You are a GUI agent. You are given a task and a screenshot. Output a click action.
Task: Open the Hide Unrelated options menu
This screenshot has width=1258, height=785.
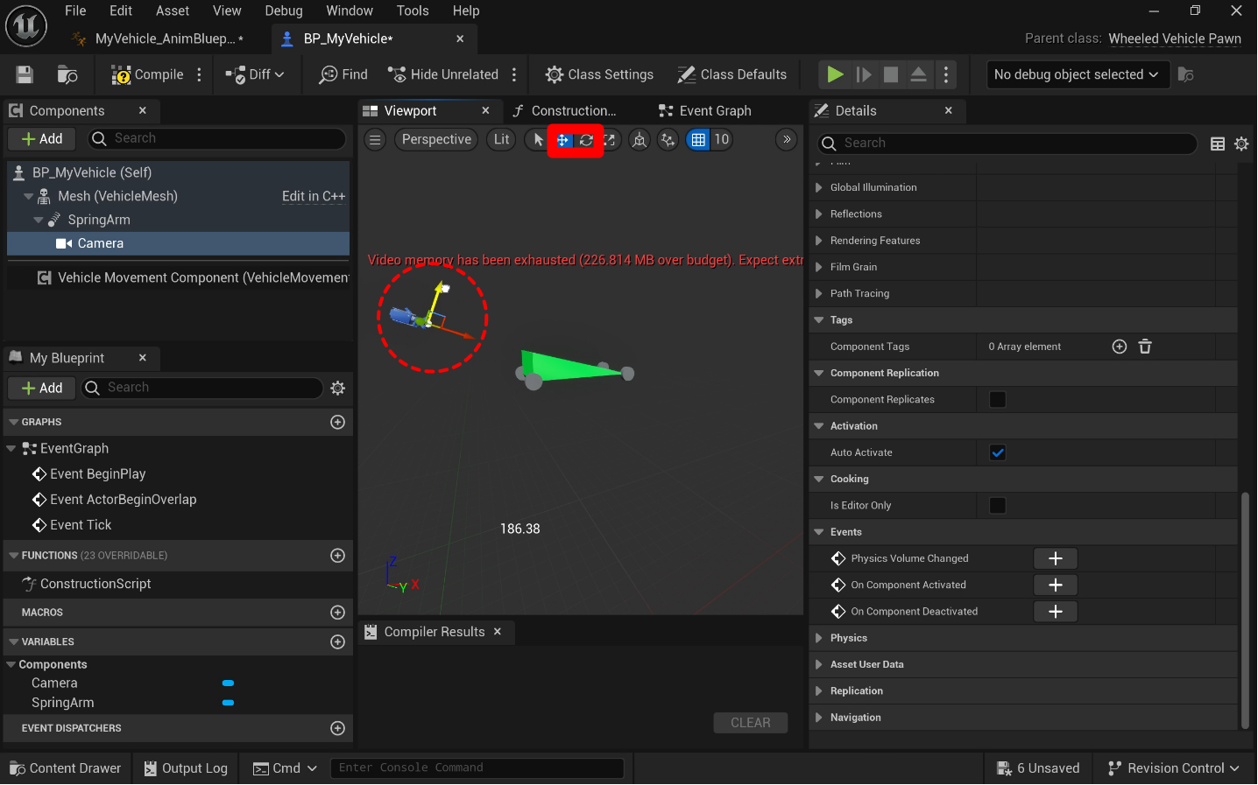pyautogui.click(x=514, y=74)
